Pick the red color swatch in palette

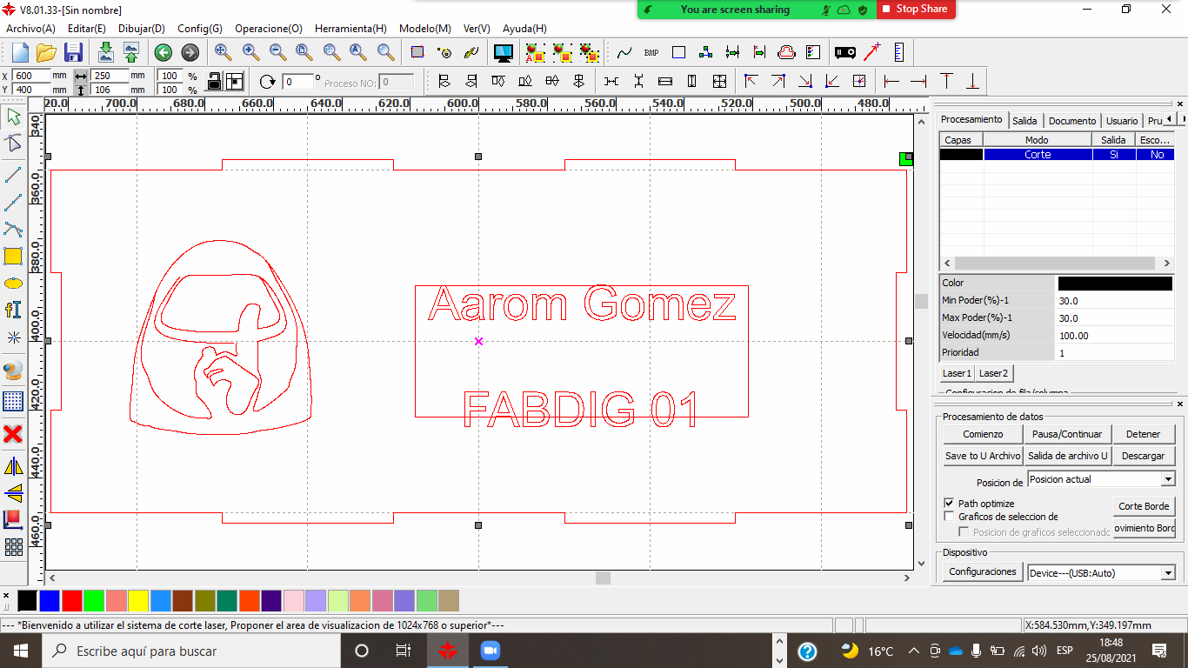tap(71, 600)
